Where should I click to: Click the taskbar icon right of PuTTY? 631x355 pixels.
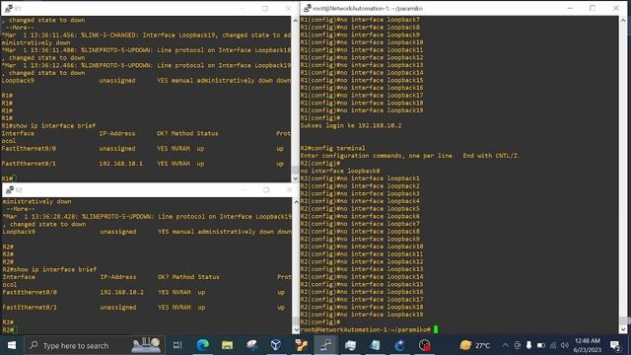tap(350, 345)
